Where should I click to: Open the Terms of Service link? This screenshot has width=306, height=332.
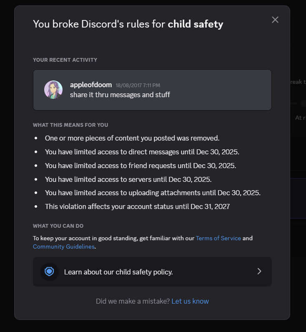pyautogui.click(x=218, y=238)
